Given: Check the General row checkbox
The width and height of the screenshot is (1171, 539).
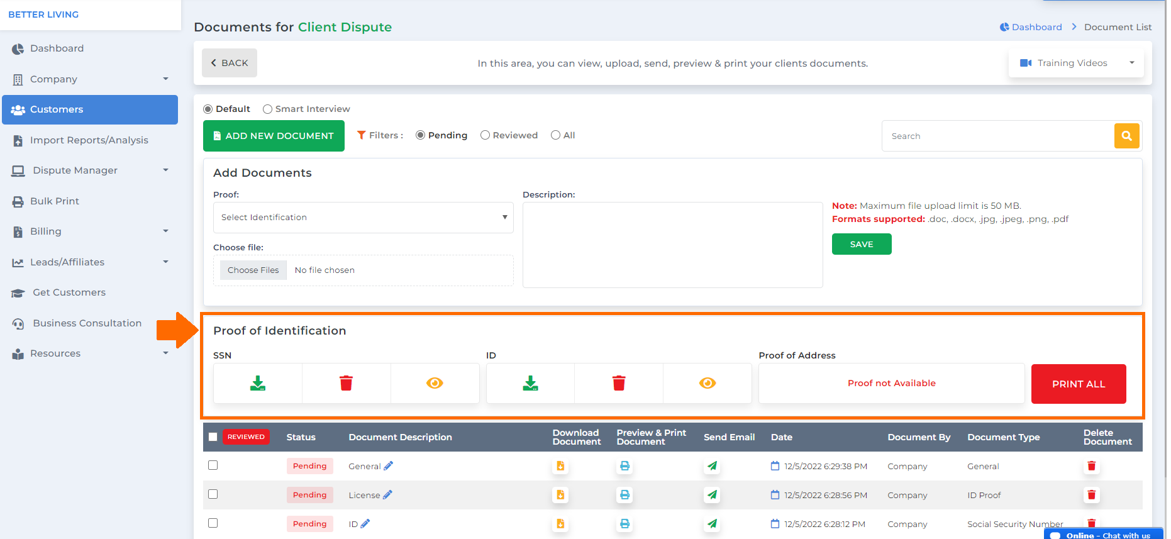Looking at the screenshot, I should coord(213,465).
